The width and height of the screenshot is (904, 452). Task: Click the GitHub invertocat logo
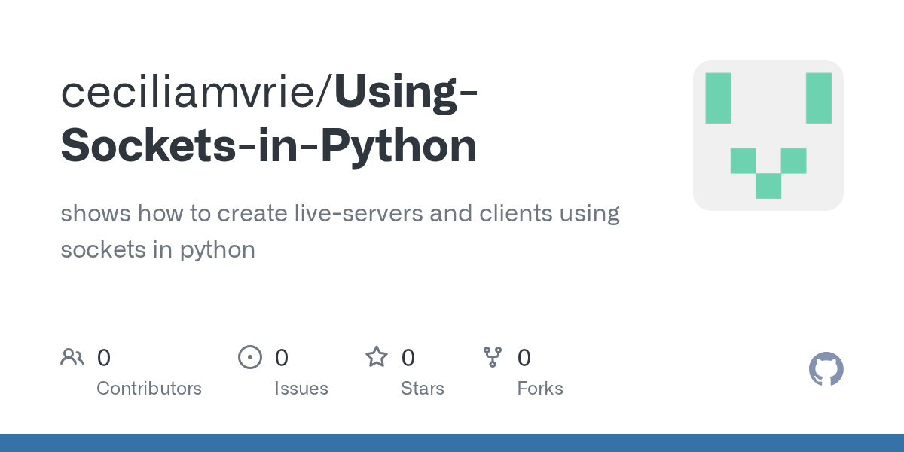click(x=826, y=369)
